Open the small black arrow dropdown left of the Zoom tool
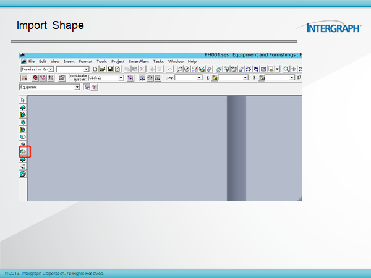Screen dimensions: 371x278 pyautogui.click(x=277, y=69)
